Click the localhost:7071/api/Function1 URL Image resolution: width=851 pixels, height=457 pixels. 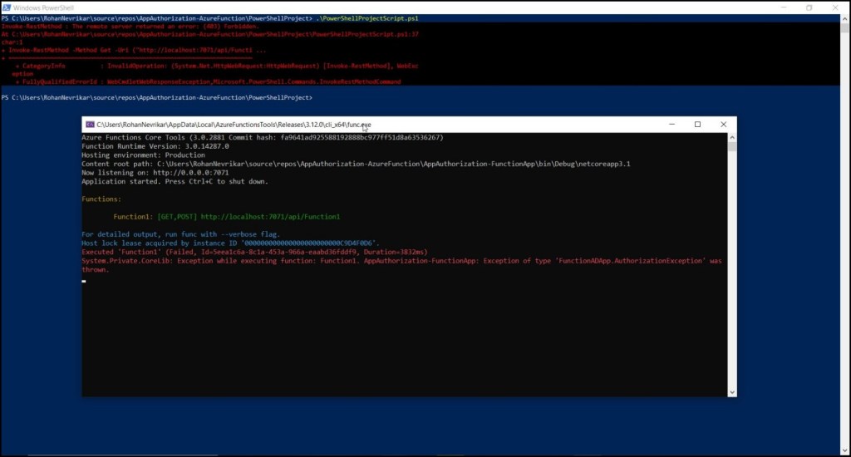tap(270, 217)
